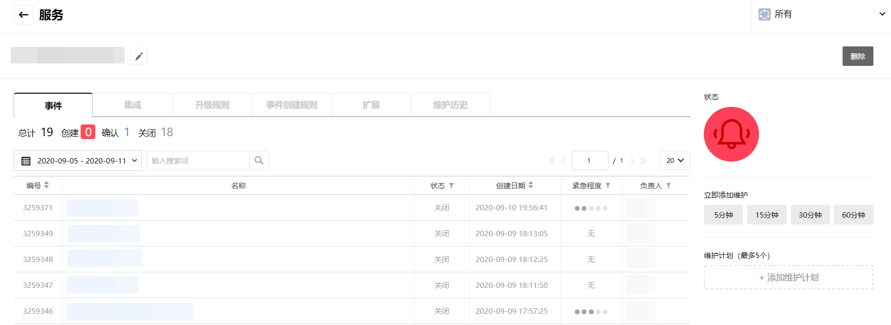The width and height of the screenshot is (891, 325).
Task: Open the 负责人 column filter funnel
Action: (x=669, y=186)
